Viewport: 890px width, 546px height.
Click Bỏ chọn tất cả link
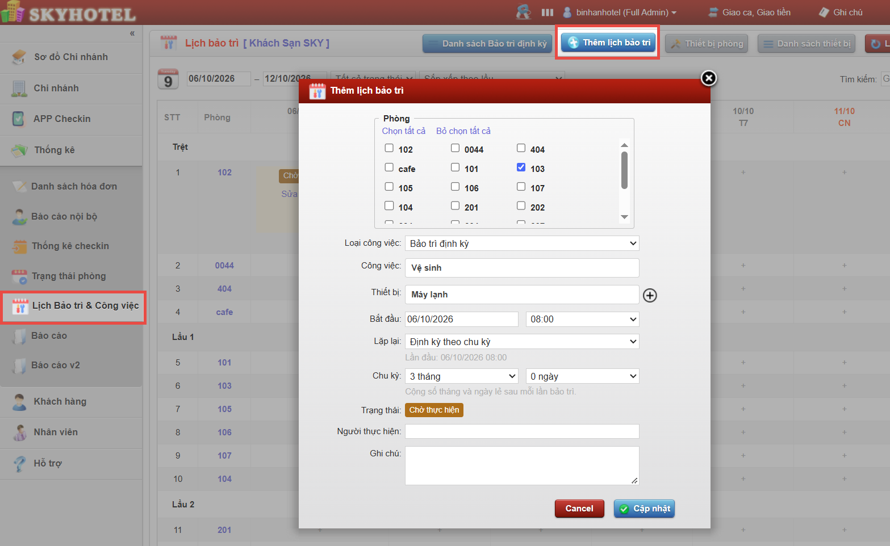click(463, 131)
